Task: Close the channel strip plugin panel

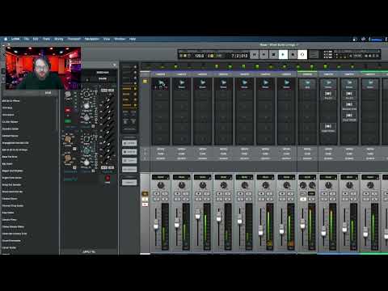Action: (x=115, y=65)
